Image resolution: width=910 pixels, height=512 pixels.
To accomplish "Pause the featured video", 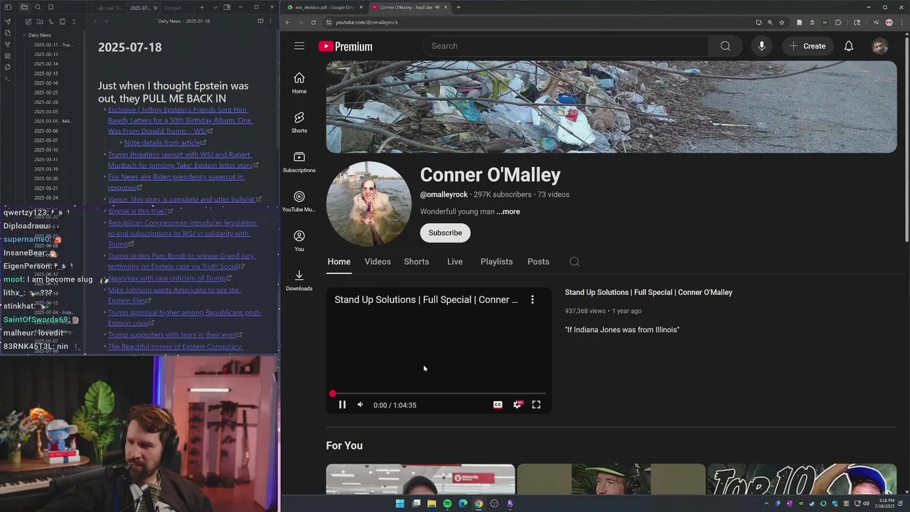I will click(342, 405).
